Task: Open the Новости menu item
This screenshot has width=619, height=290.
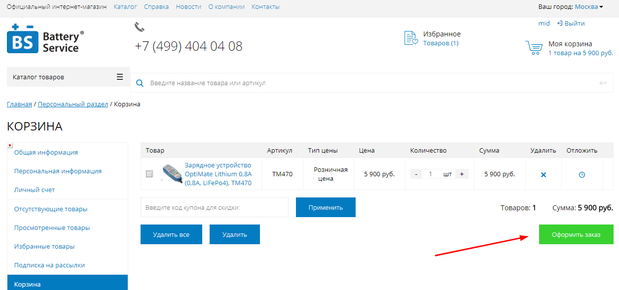Action: (x=188, y=7)
